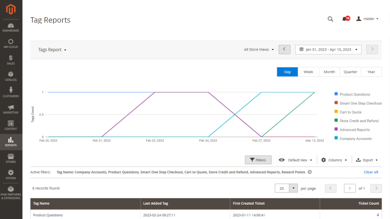Viewport: 390px width, 219px height.
Task: Click the eye icon for views
Action: point(282,160)
